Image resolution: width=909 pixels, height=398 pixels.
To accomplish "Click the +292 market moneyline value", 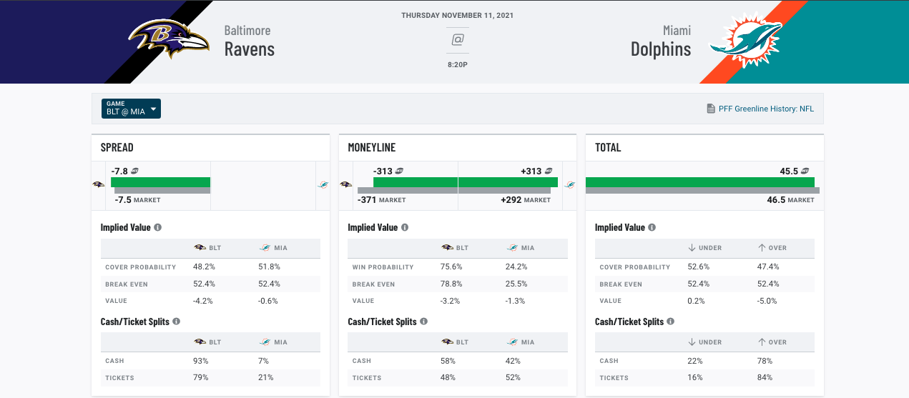I will (x=511, y=200).
